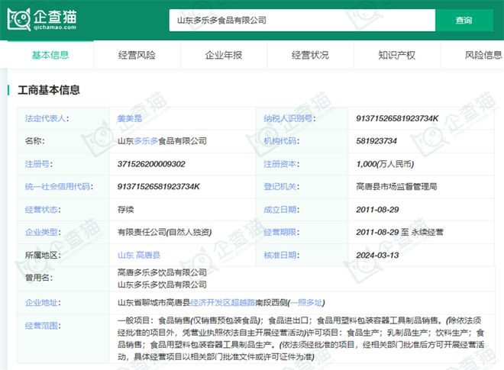Select registration number 371526200009302

click(151, 164)
